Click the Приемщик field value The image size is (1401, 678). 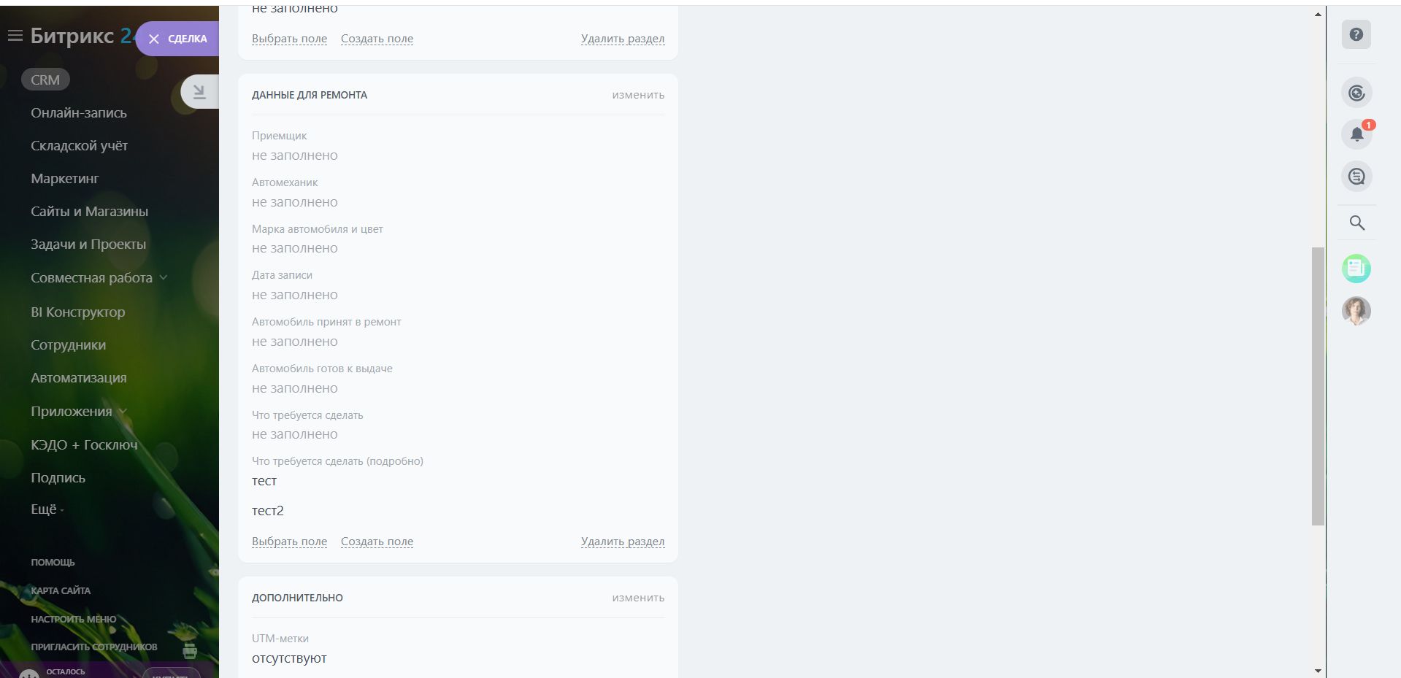(x=295, y=155)
